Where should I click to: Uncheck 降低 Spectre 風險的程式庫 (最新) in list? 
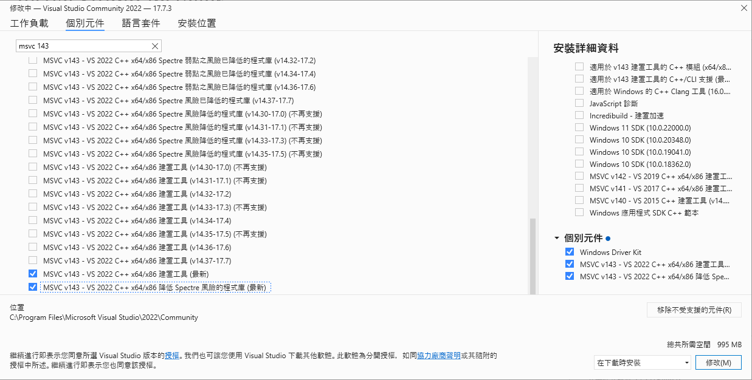tap(33, 288)
